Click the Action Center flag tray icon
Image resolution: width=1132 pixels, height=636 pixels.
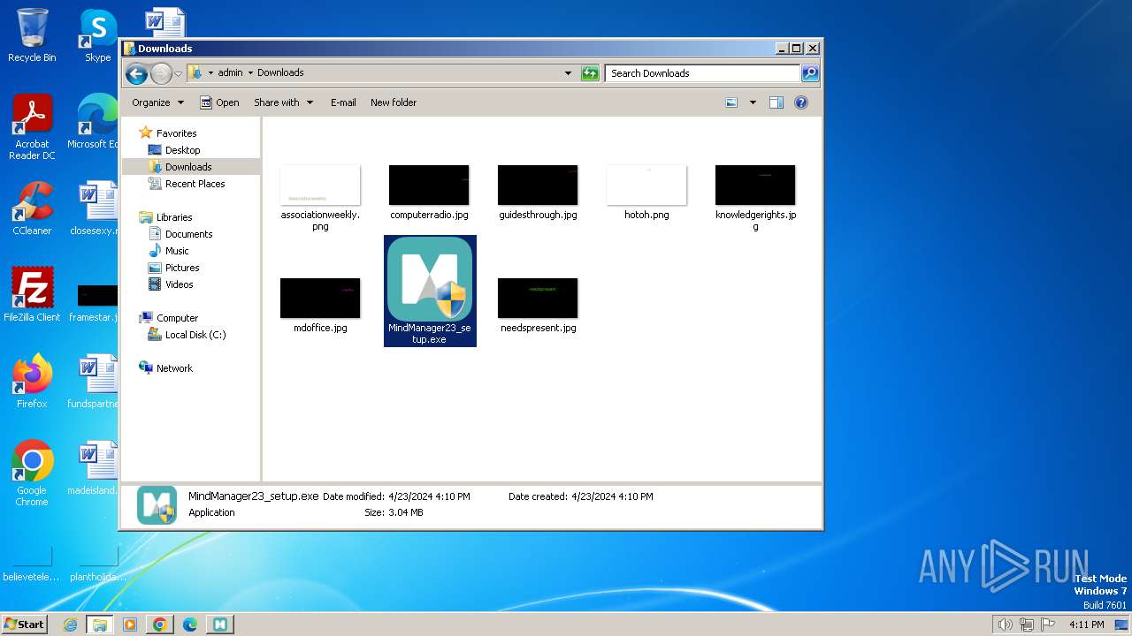[x=1049, y=625]
